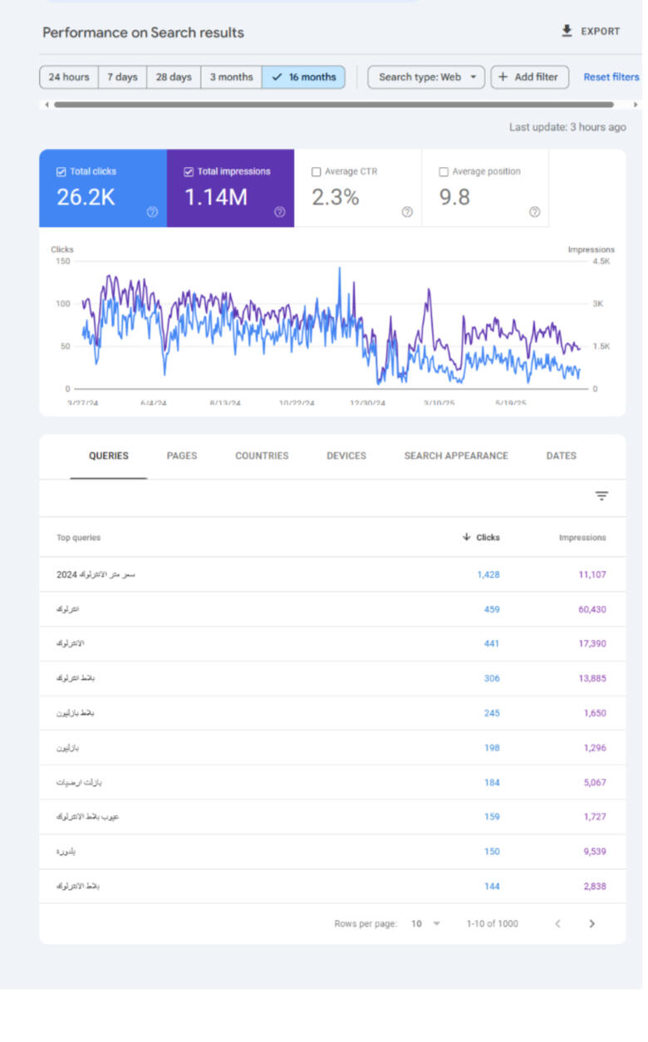Click help icon in Total clicks card
The width and height of the screenshot is (648, 1042).
click(x=152, y=212)
